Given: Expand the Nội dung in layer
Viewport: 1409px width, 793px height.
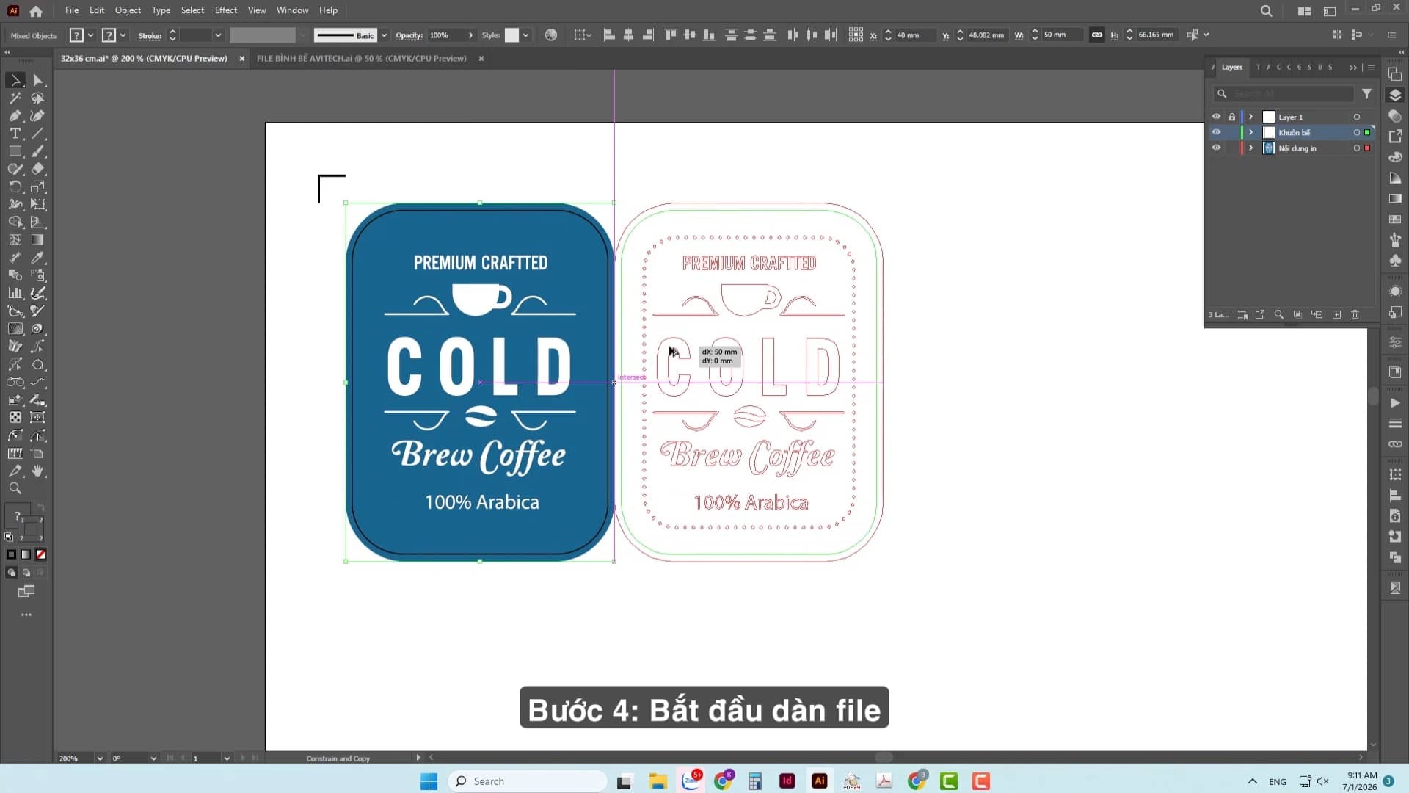Looking at the screenshot, I should (x=1251, y=148).
